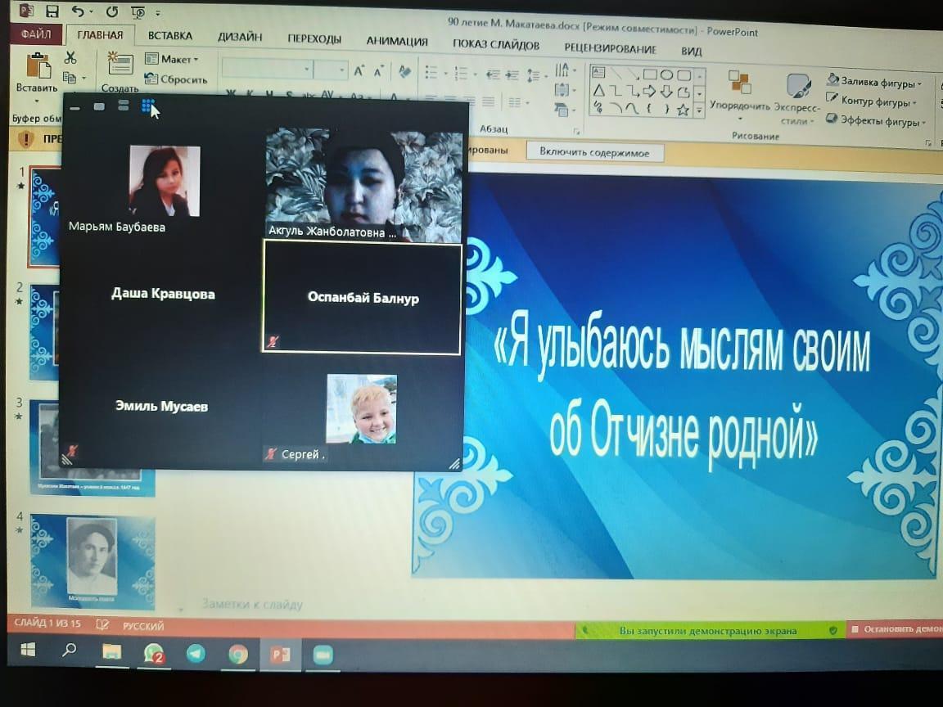This screenshot has width=943, height=707.
Task: Open the Контур фигуры outline dropdown
Action: click(x=871, y=101)
